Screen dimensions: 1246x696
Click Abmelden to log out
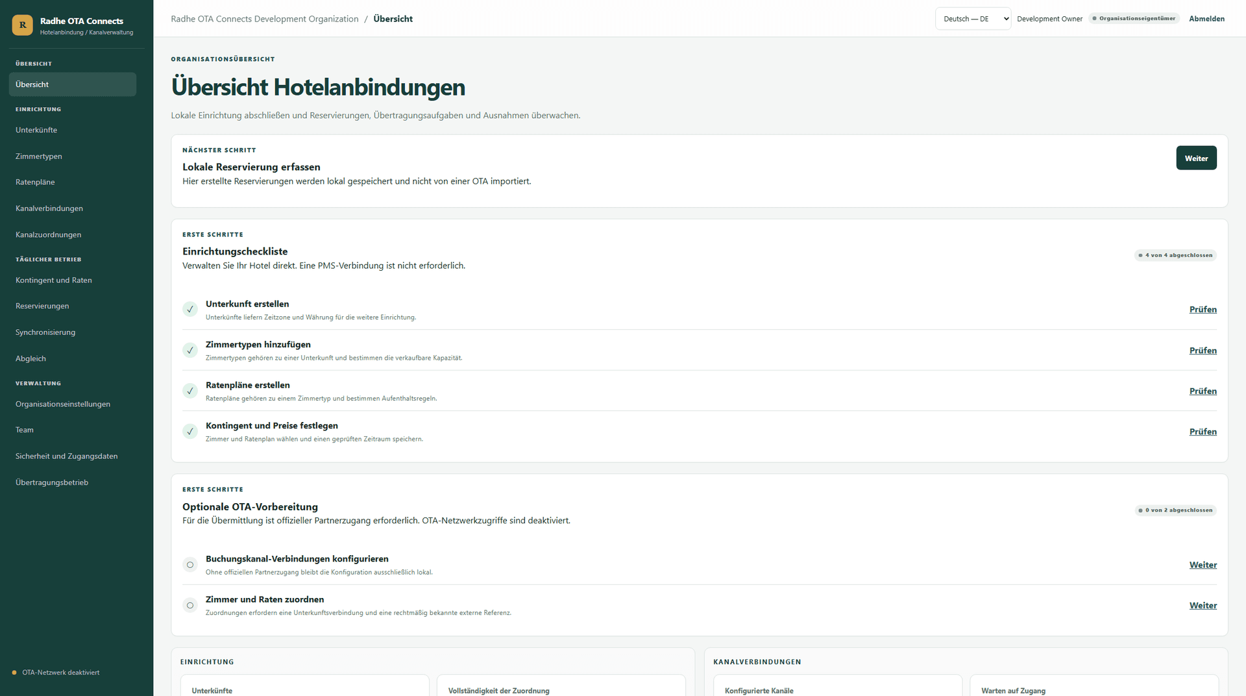pos(1206,19)
